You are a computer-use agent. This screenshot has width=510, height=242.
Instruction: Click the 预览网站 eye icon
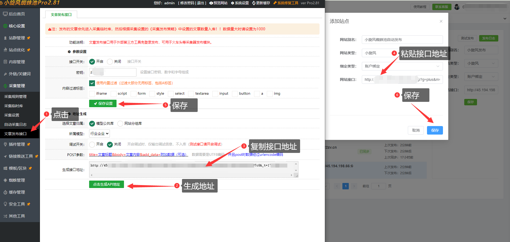pos(211,3)
